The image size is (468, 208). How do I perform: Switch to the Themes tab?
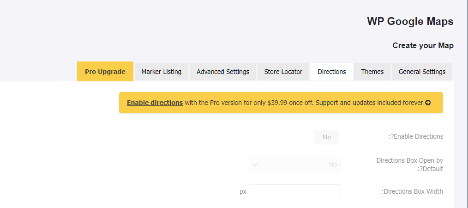click(372, 72)
